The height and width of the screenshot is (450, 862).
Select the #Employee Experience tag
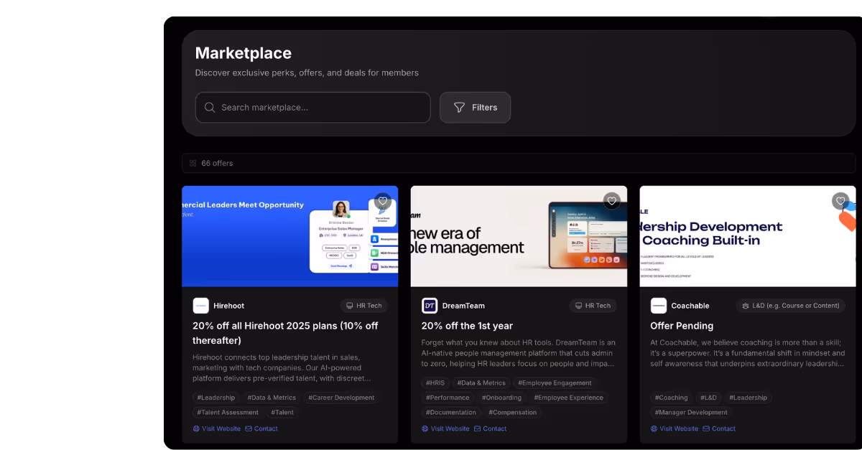coord(569,398)
